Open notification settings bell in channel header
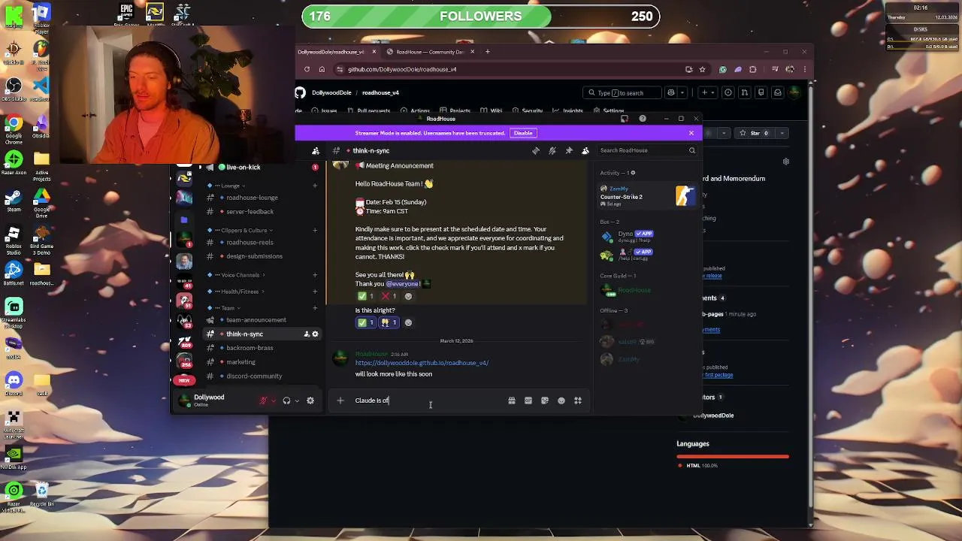 [x=552, y=150]
